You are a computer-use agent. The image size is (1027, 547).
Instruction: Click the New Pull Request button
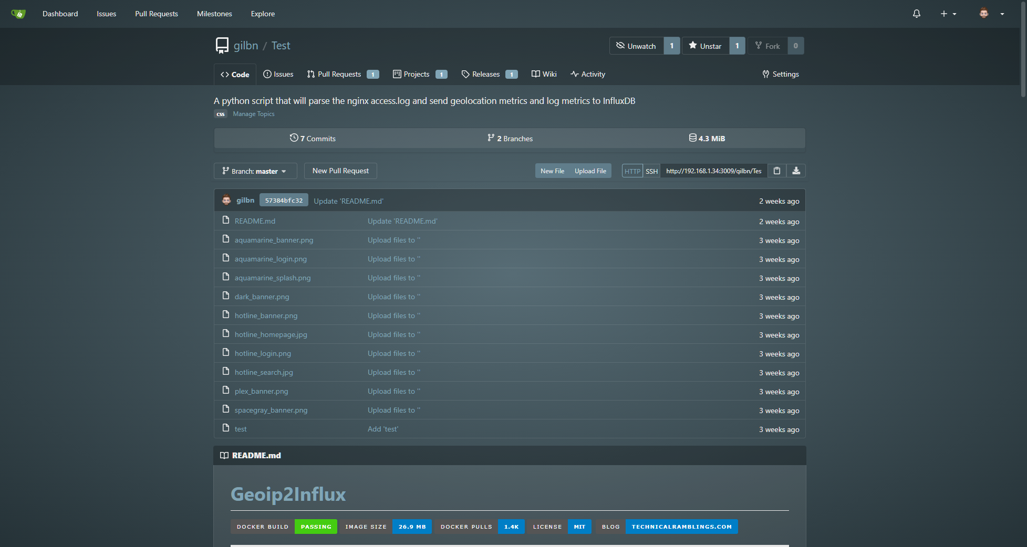pos(340,171)
